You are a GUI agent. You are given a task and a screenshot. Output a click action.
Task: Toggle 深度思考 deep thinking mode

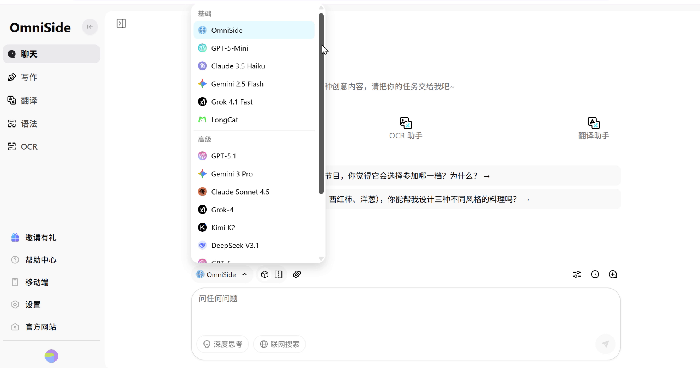222,344
